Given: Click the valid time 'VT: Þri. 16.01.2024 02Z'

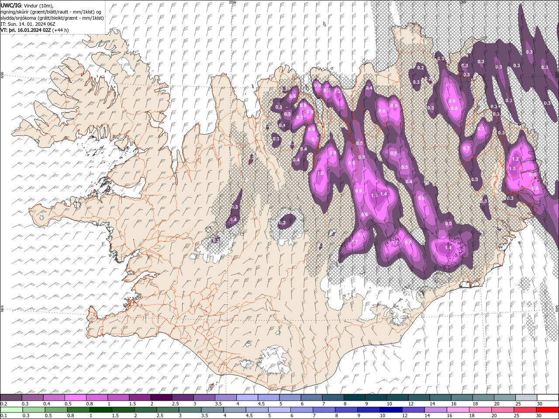Looking at the screenshot, I should [26, 30].
